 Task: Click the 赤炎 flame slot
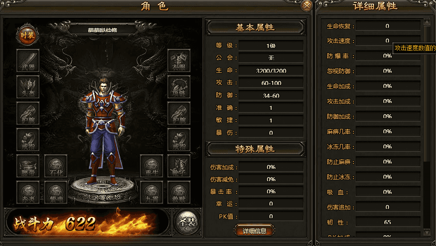pyautogui.click(x=28, y=192)
